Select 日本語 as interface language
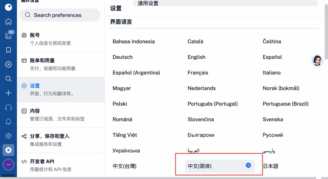Screen dimensions: 328x179 pos(271,166)
